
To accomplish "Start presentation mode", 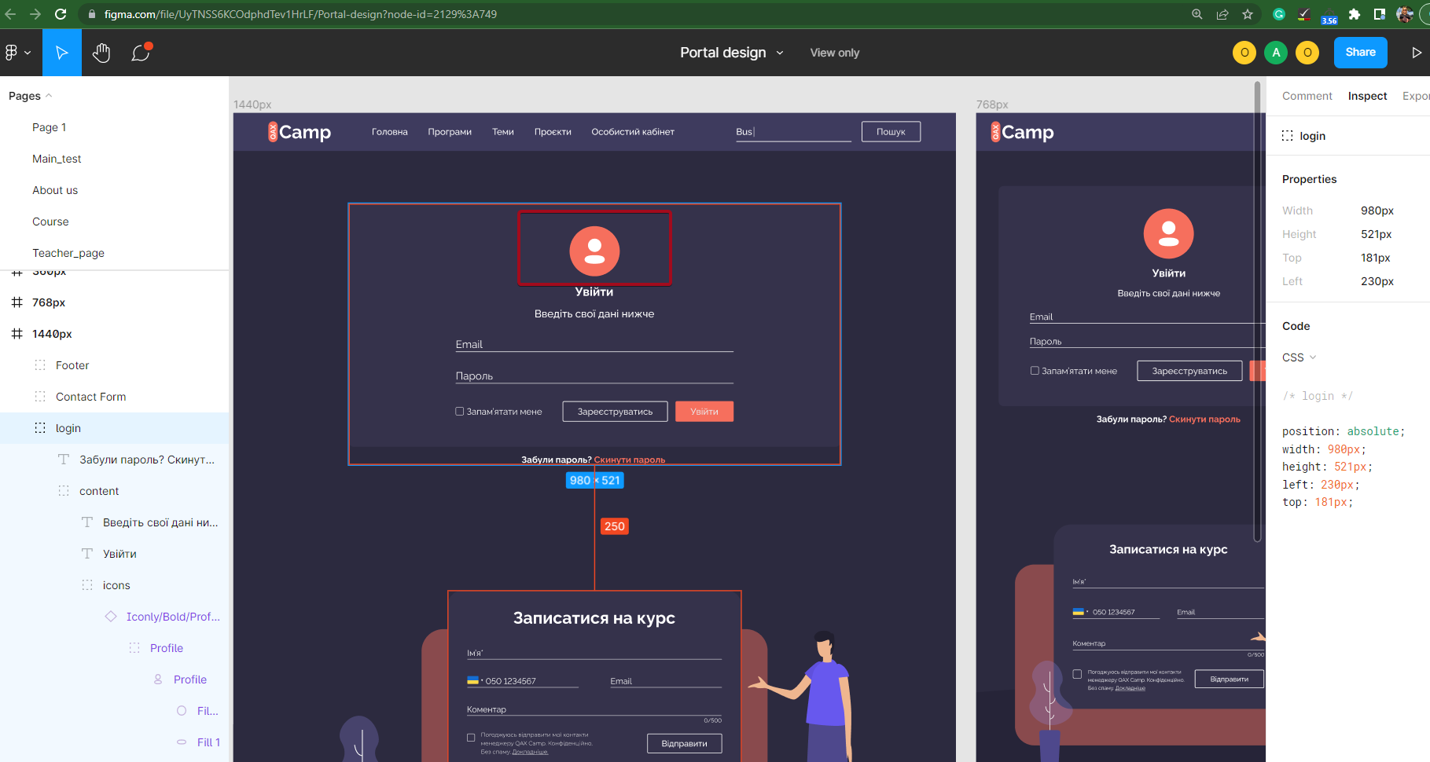I will pos(1417,53).
